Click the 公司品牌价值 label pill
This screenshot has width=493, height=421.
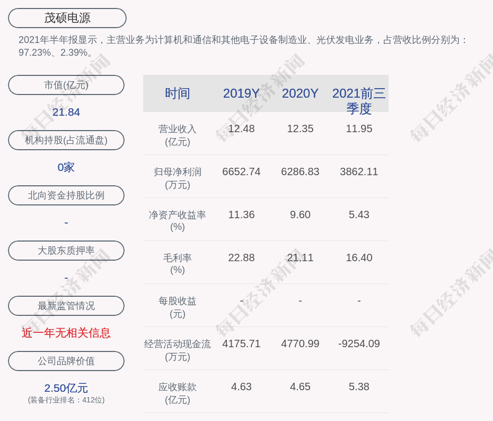[66, 361]
